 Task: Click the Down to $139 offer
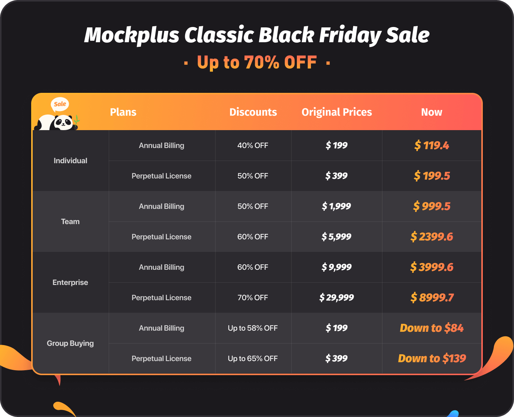coord(432,358)
